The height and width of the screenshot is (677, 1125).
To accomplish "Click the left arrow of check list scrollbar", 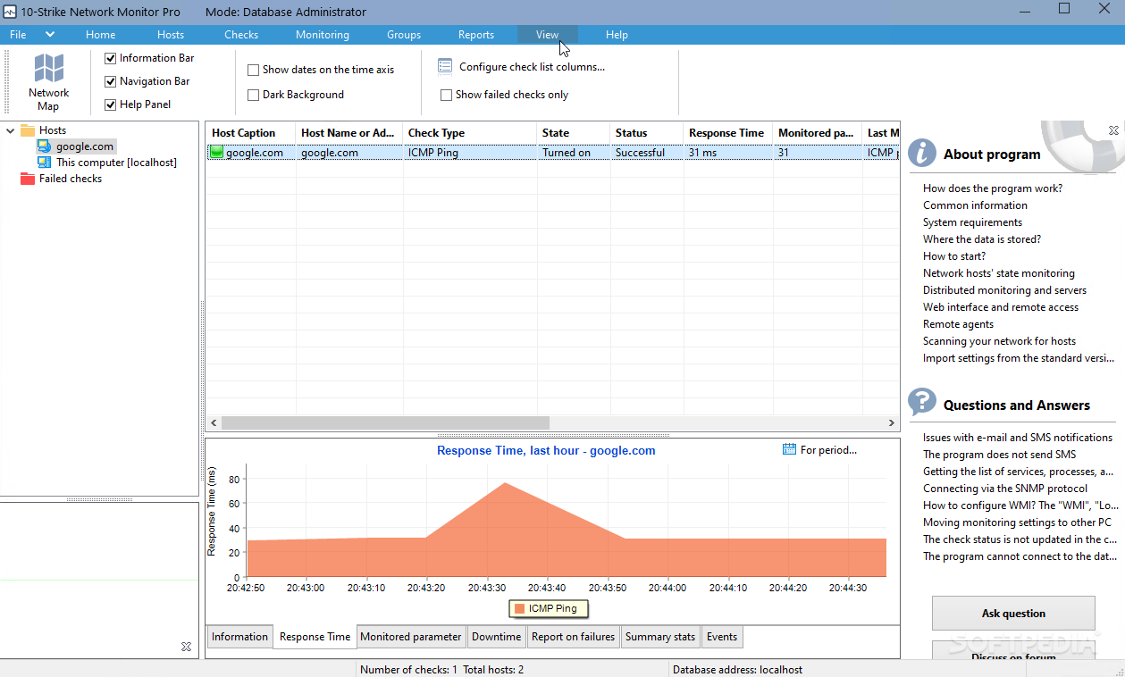I will tap(214, 422).
